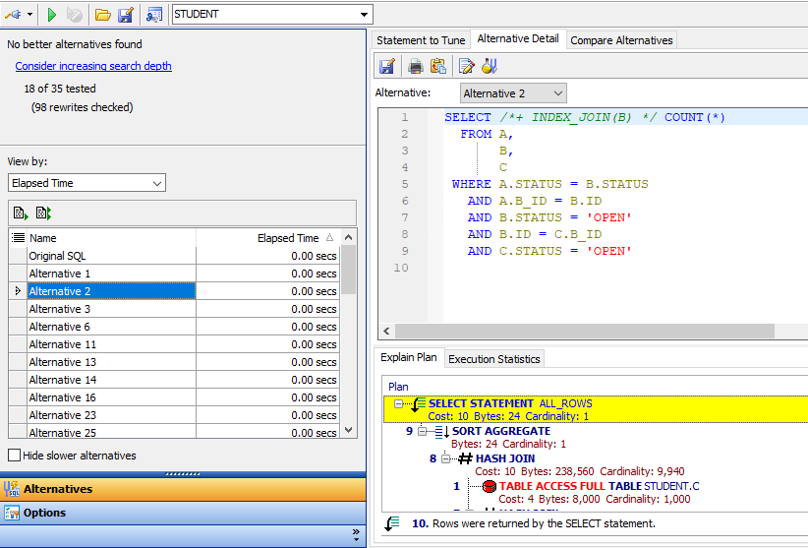Select the Alternative 1 row
The width and height of the screenshot is (808, 548).
click(174, 274)
